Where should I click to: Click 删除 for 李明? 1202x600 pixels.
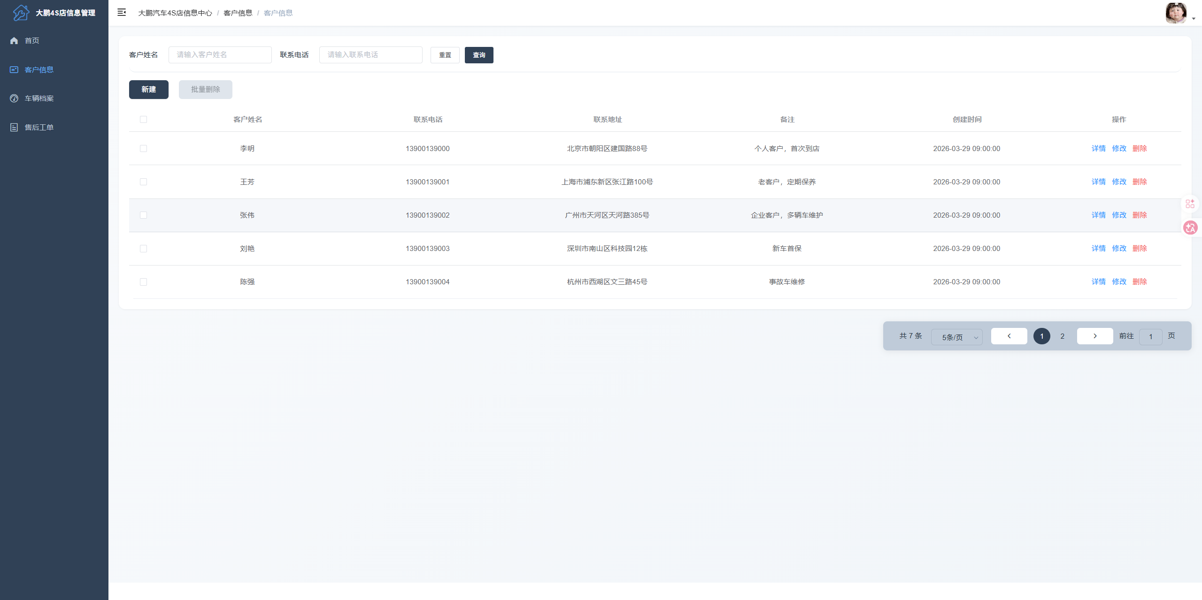tap(1140, 149)
